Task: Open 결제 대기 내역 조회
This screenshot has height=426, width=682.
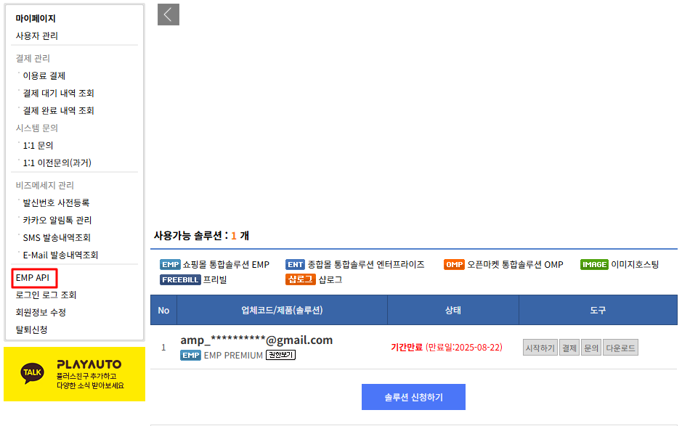Action: (x=58, y=93)
